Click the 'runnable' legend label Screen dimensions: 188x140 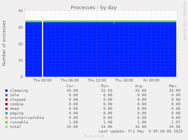click(19, 122)
